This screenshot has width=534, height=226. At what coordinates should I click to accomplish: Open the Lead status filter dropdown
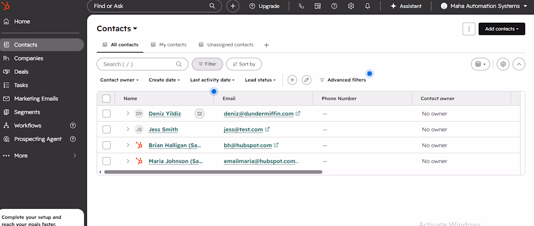coord(261,80)
